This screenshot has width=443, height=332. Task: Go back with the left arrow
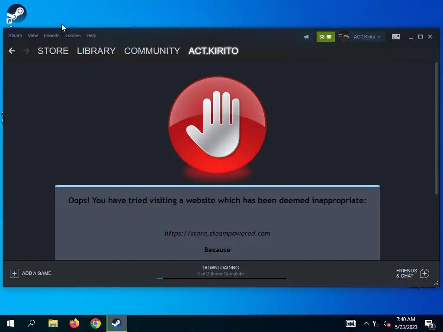tap(12, 51)
